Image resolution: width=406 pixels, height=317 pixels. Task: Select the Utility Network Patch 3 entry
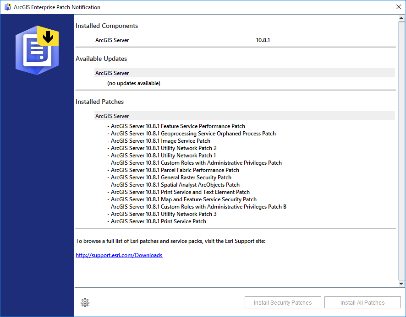[162, 214]
